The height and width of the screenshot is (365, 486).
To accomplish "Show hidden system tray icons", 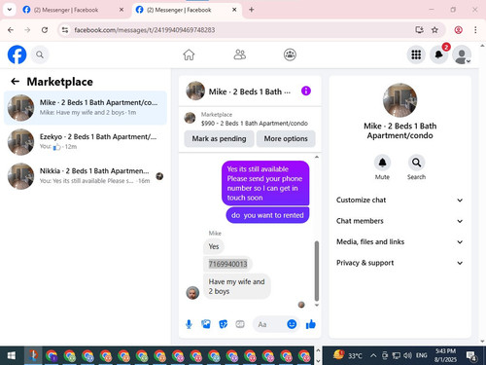I will [373, 356].
